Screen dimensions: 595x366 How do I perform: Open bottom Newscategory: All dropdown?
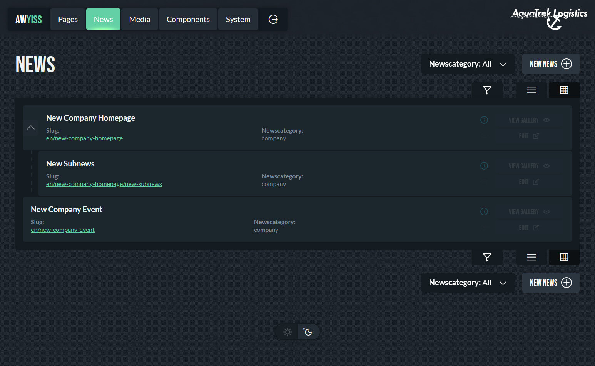coord(468,283)
